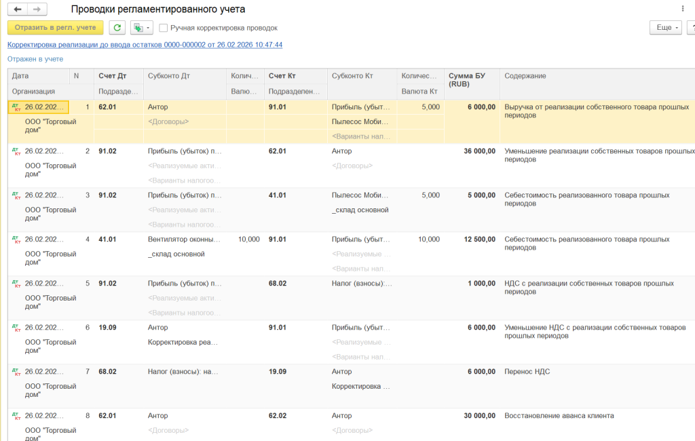The width and height of the screenshot is (695, 441).
Task: Refresh the postings list
Action: pos(117,28)
